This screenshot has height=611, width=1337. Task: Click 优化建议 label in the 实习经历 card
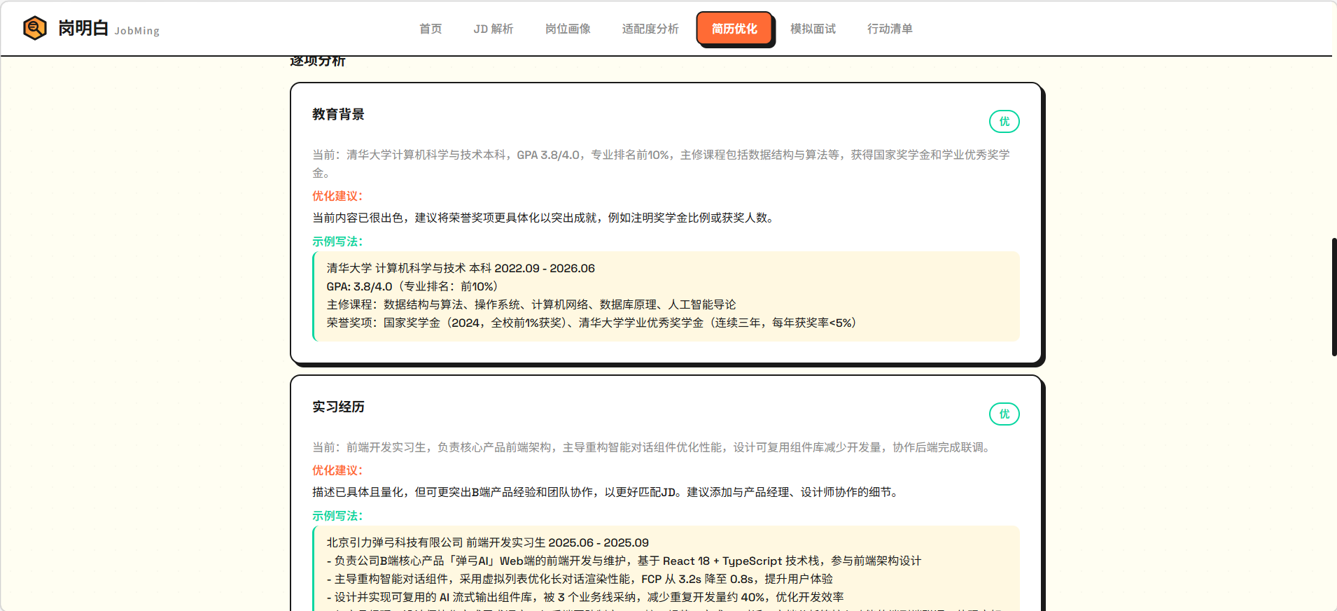point(337,470)
